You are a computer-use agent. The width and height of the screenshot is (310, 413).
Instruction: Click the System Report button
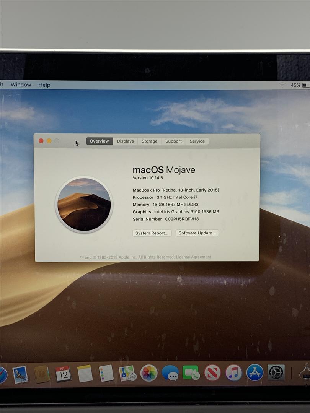coord(152,233)
